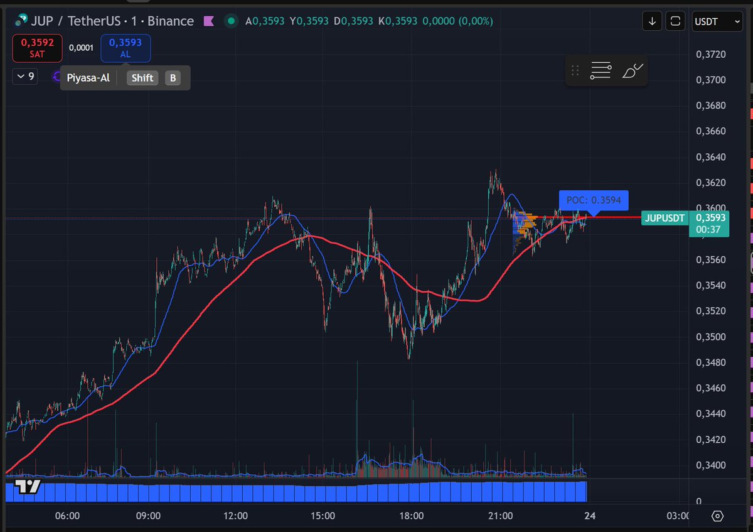Click the 0,0000 (0,00%) change value

458,21
